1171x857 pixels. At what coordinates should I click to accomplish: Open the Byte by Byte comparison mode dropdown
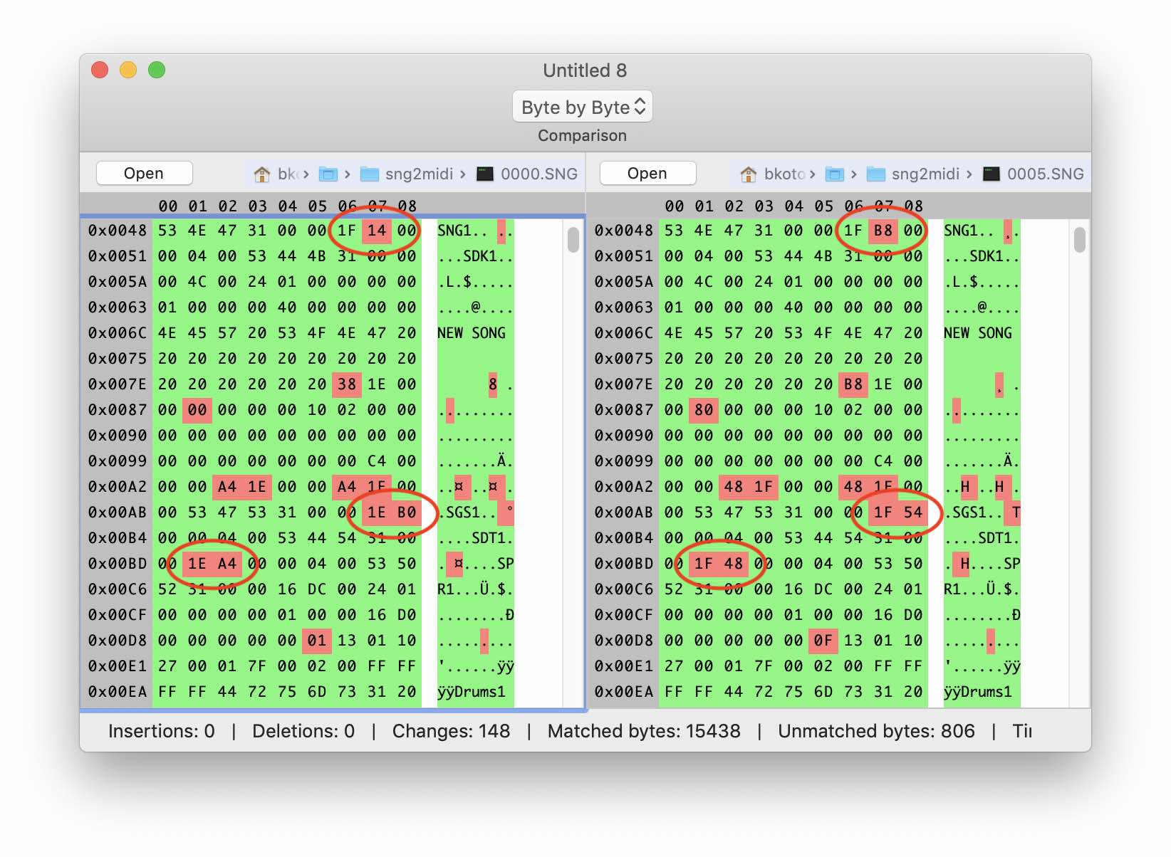[x=583, y=107]
